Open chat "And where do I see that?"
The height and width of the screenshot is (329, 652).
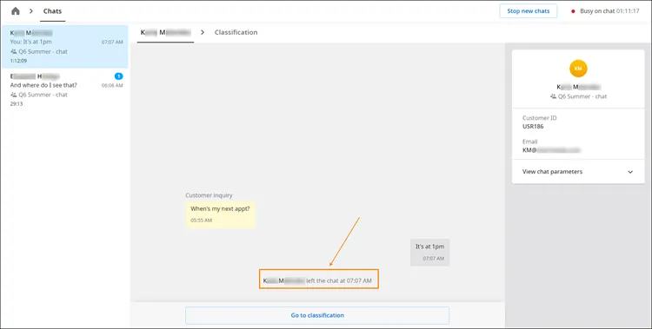coord(65,89)
